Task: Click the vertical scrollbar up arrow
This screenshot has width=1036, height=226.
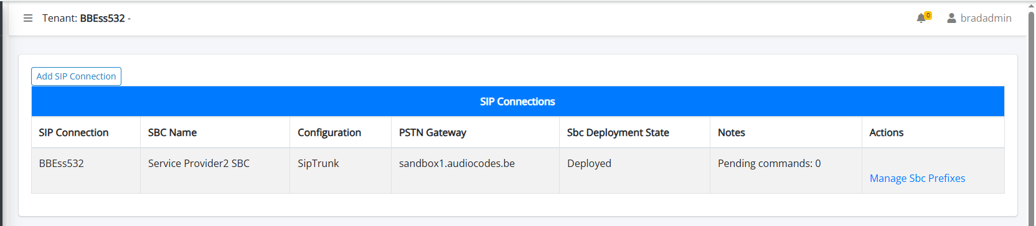Action: (1031, 6)
